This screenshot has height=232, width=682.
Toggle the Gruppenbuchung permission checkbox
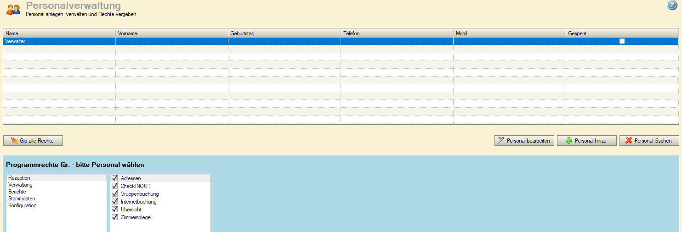point(115,194)
